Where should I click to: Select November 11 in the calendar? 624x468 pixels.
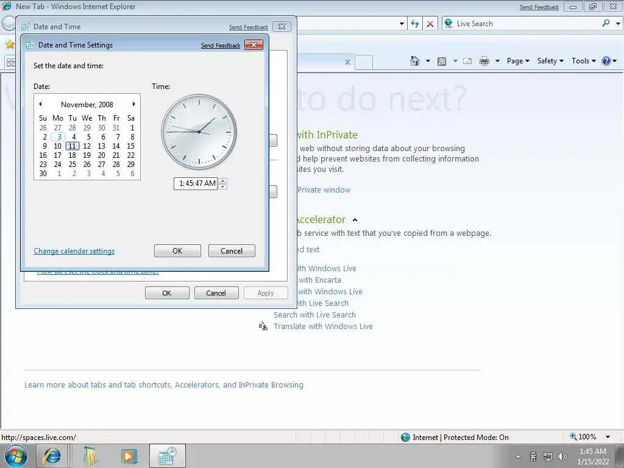point(72,146)
